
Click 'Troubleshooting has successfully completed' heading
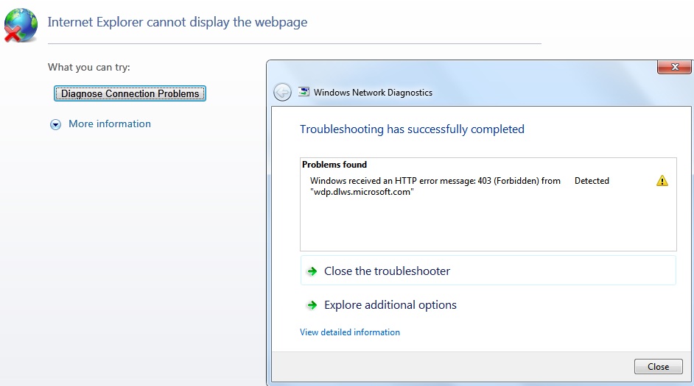click(x=412, y=129)
